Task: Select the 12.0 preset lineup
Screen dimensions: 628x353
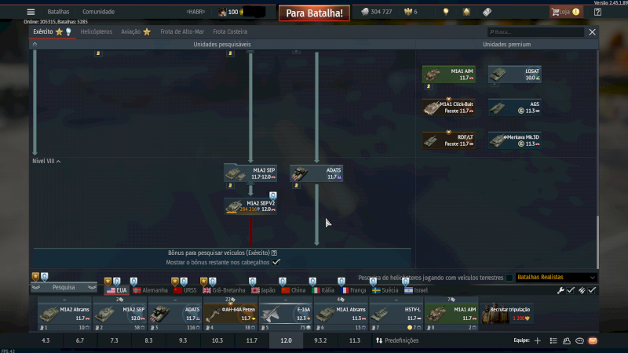Action: pyautogui.click(x=286, y=340)
